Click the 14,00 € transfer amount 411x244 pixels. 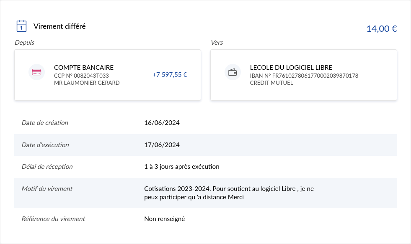(x=381, y=29)
